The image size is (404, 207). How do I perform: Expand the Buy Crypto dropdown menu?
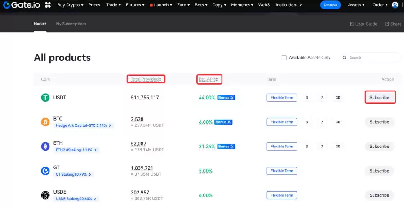click(70, 5)
